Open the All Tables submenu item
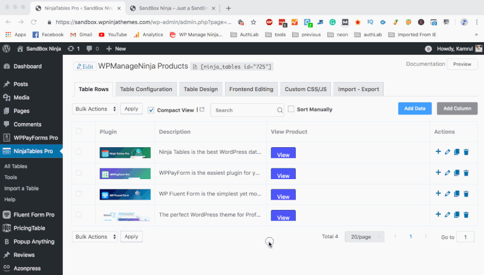This screenshot has height=275, width=484. point(16,166)
